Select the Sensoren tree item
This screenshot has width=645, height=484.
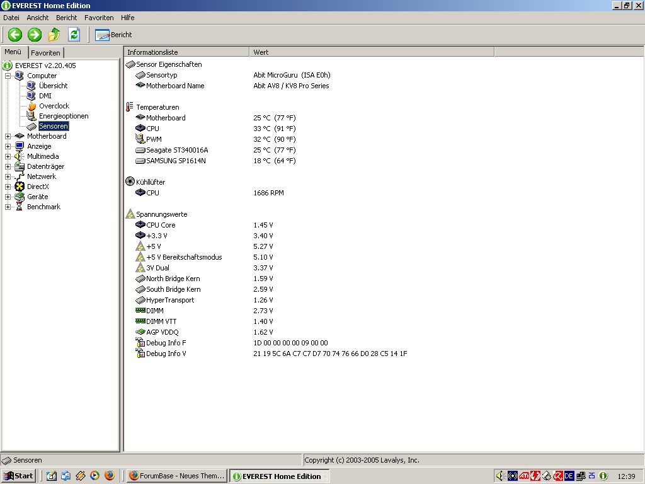point(54,126)
